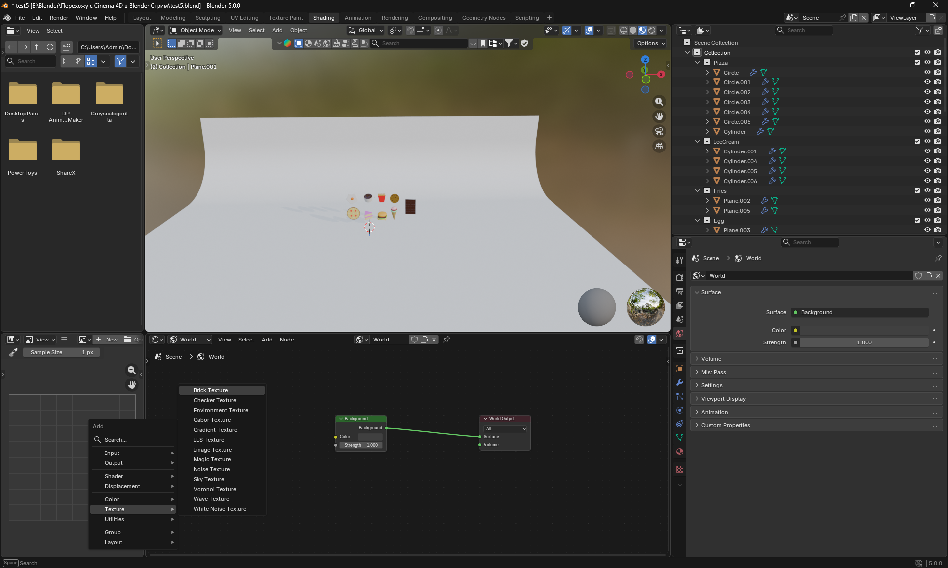Uncheck the IceCream collection checkbox
948x568 pixels.
click(x=917, y=141)
